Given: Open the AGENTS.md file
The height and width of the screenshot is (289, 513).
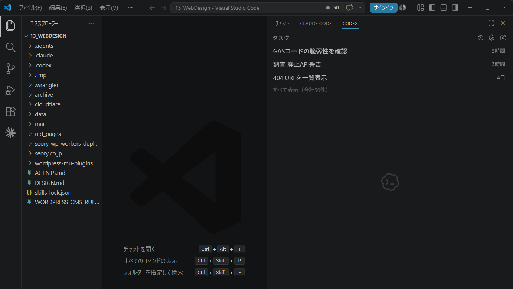Looking at the screenshot, I should (x=62, y=173).
